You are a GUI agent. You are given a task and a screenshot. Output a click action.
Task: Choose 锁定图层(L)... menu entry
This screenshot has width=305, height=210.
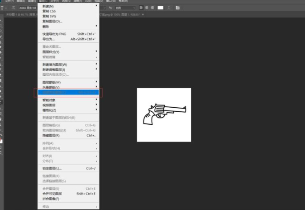(x=68, y=169)
